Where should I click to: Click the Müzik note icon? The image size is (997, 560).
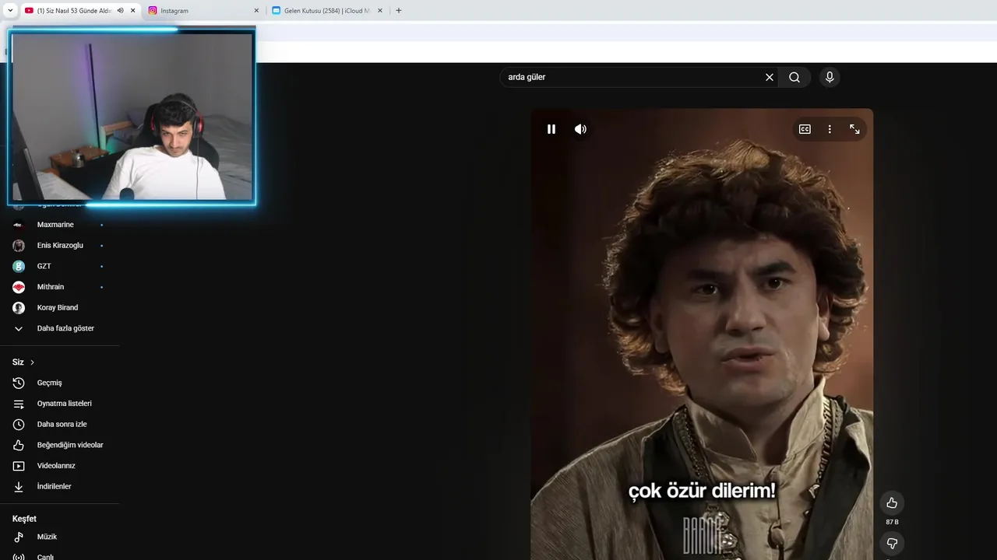click(x=19, y=537)
